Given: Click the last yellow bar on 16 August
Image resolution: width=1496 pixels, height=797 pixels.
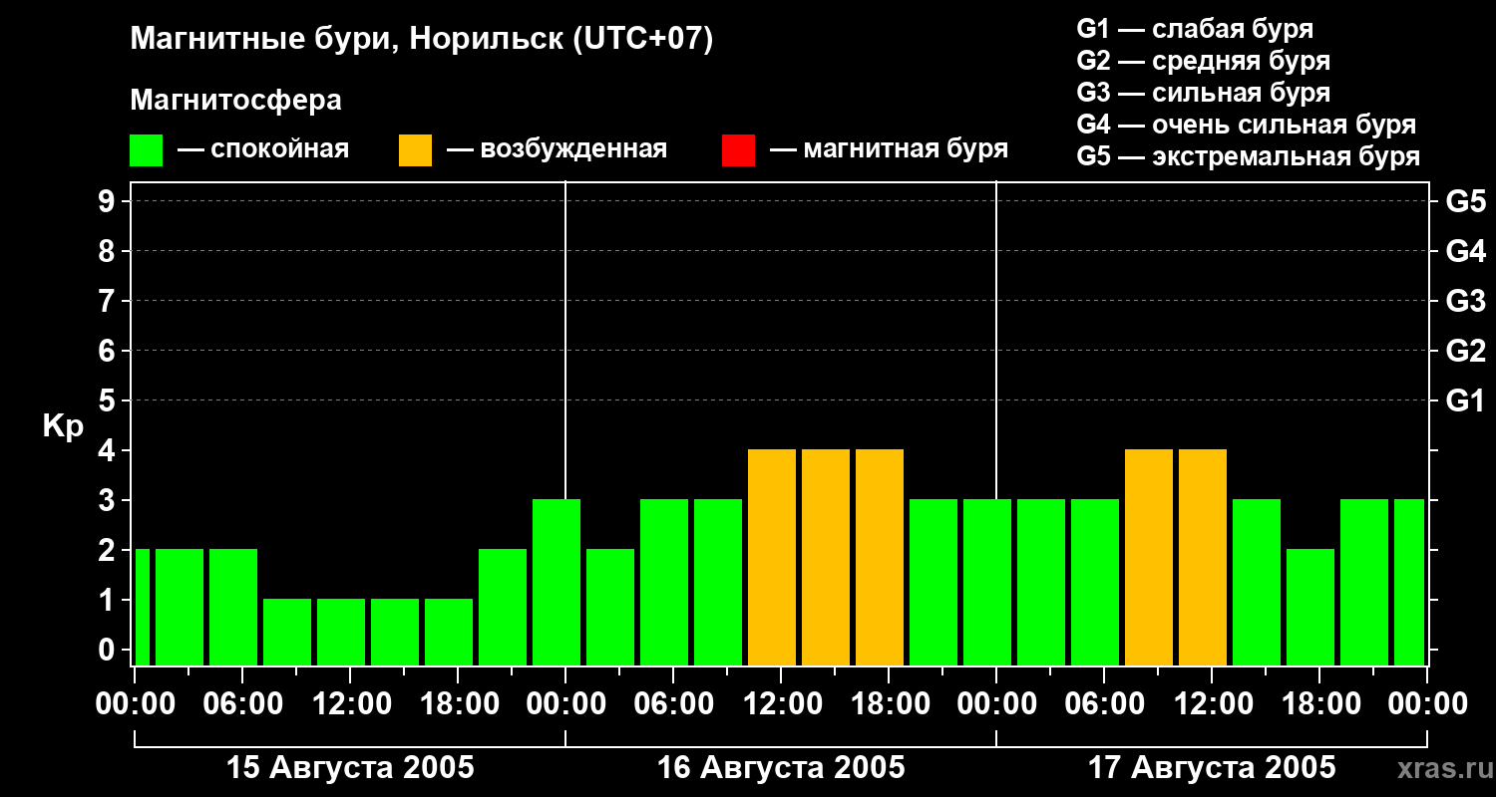Looking at the screenshot, I should [x=880, y=557].
